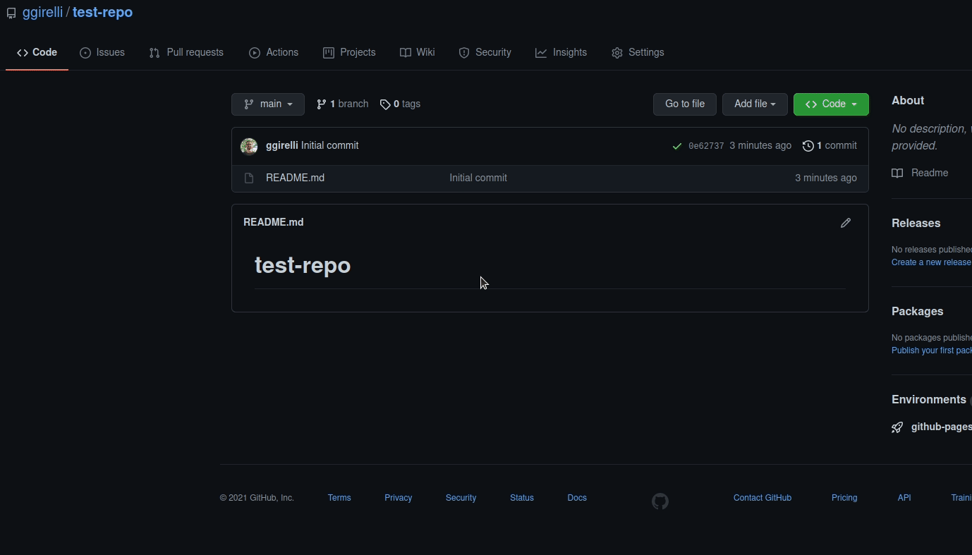Open the Security footer link

(x=461, y=498)
